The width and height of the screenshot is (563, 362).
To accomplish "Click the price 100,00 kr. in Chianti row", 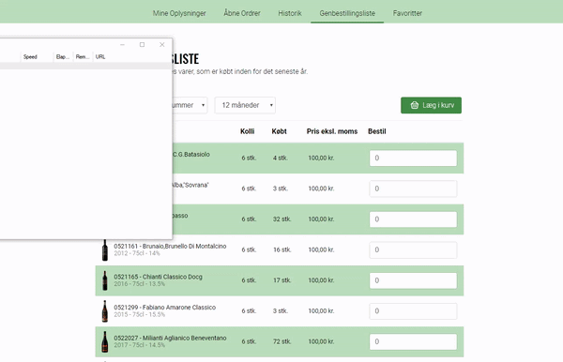I will pos(321,280).
